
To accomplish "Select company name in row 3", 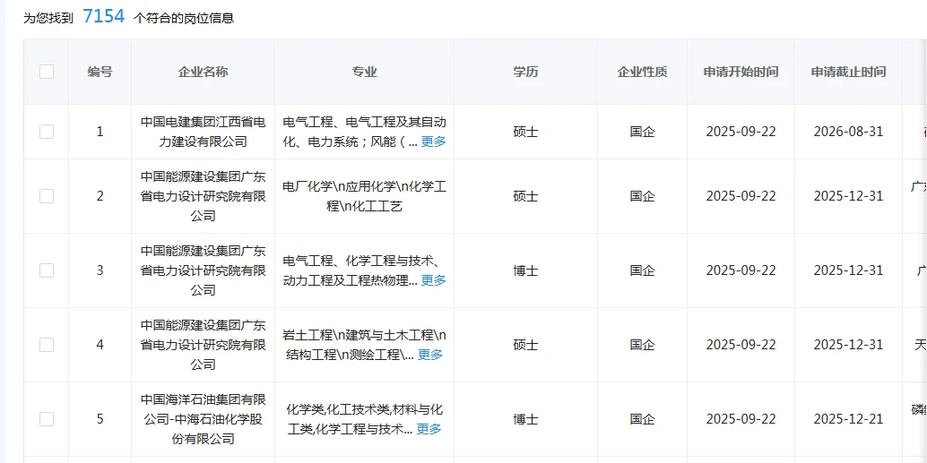I will [x=203, y=270].
